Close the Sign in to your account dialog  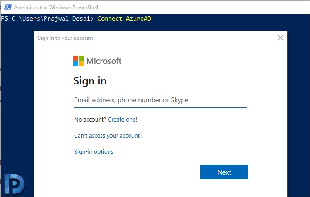tap(281, 38)
